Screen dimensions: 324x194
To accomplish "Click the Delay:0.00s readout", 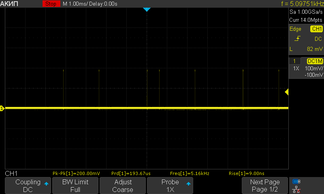I will pyautogui.click(x=103, y=4).
